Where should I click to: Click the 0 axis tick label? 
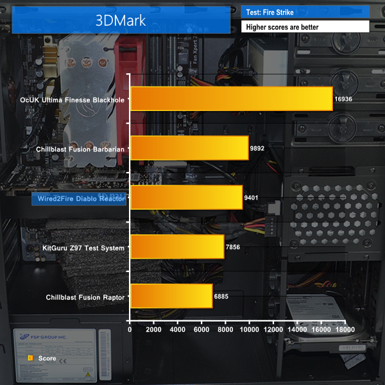tap(130, 330)
